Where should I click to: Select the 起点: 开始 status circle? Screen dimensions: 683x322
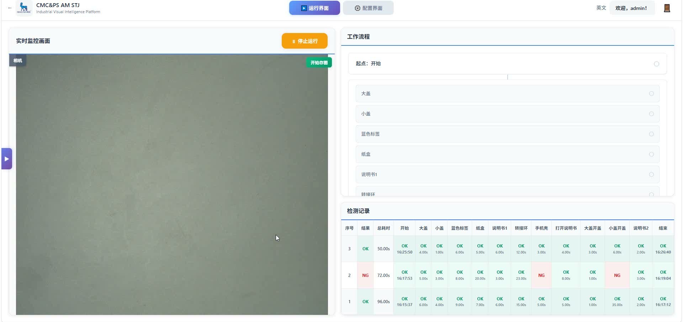(x=656, y=64)
